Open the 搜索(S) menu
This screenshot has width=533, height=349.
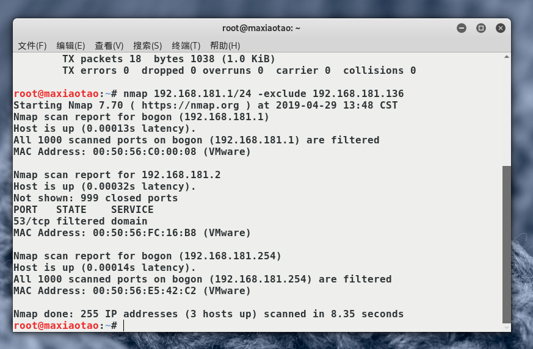pyautogui.click(x=148, y=46)
